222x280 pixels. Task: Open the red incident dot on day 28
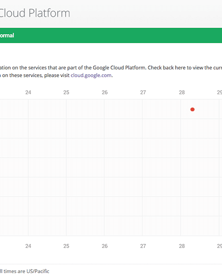[x=192, y=109]
